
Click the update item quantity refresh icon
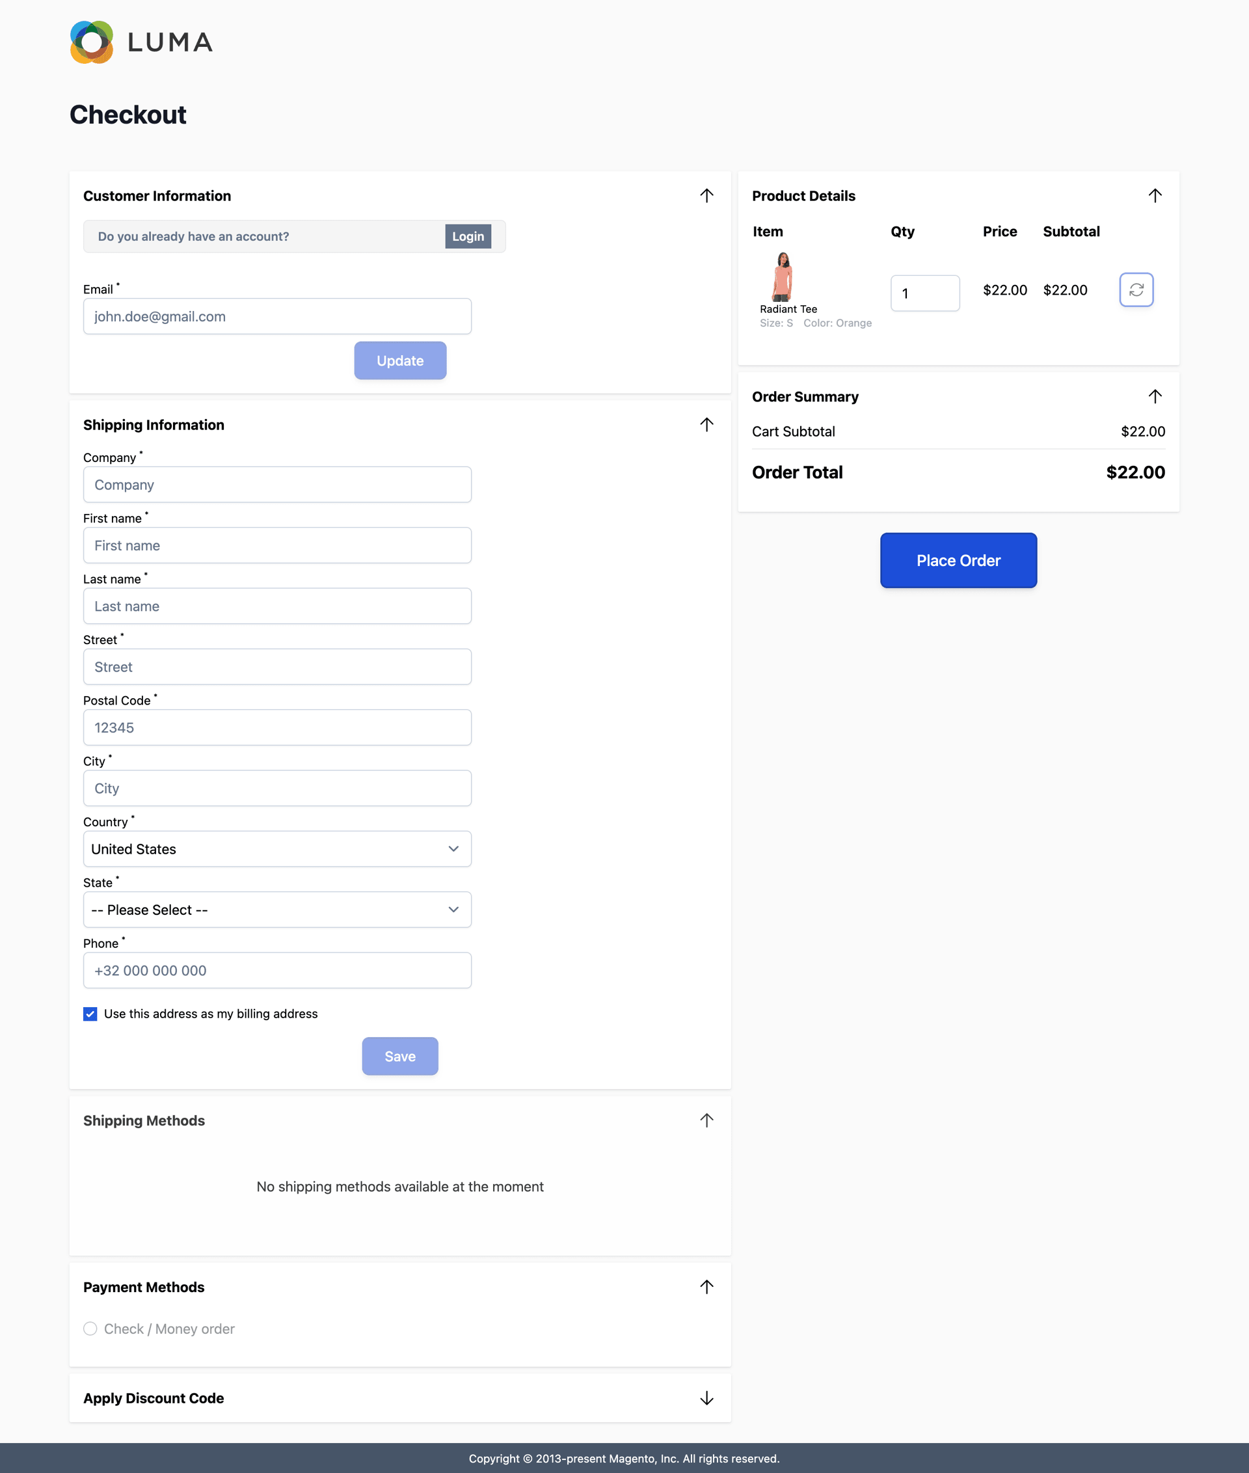point(1136,290)
